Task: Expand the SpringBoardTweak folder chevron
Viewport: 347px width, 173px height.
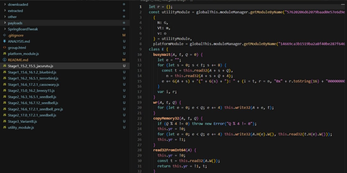Action: click(5, 29)
